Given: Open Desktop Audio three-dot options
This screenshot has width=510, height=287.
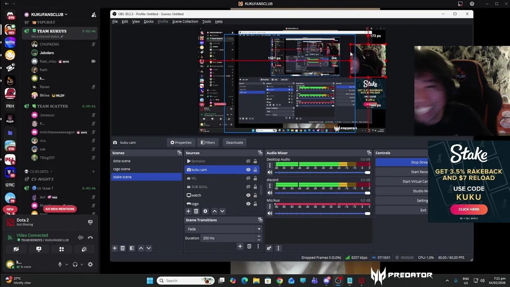Looking at the screenshot, I should click(x=270, y=165).
